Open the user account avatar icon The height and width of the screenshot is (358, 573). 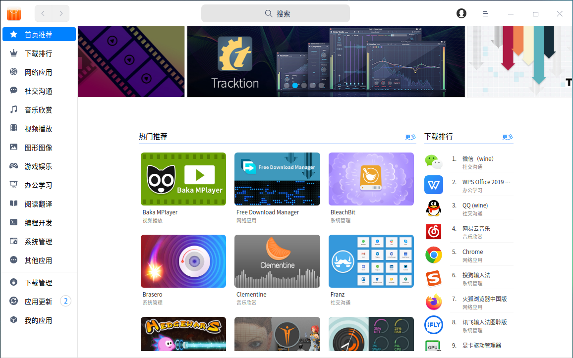[x=461, y=13]
